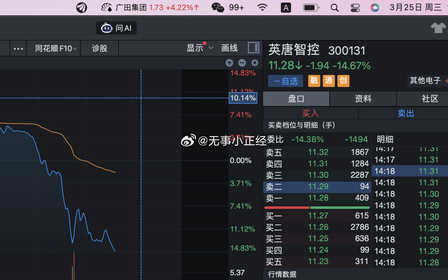Zoom in the chart with plus icon
448x280 pixels.
[x=229, y=63]
